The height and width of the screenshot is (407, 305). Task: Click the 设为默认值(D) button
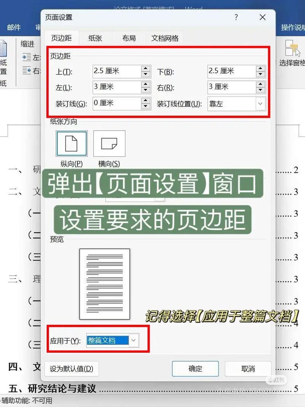72,368
